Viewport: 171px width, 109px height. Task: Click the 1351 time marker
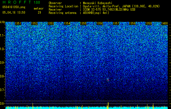pos(18,23)
